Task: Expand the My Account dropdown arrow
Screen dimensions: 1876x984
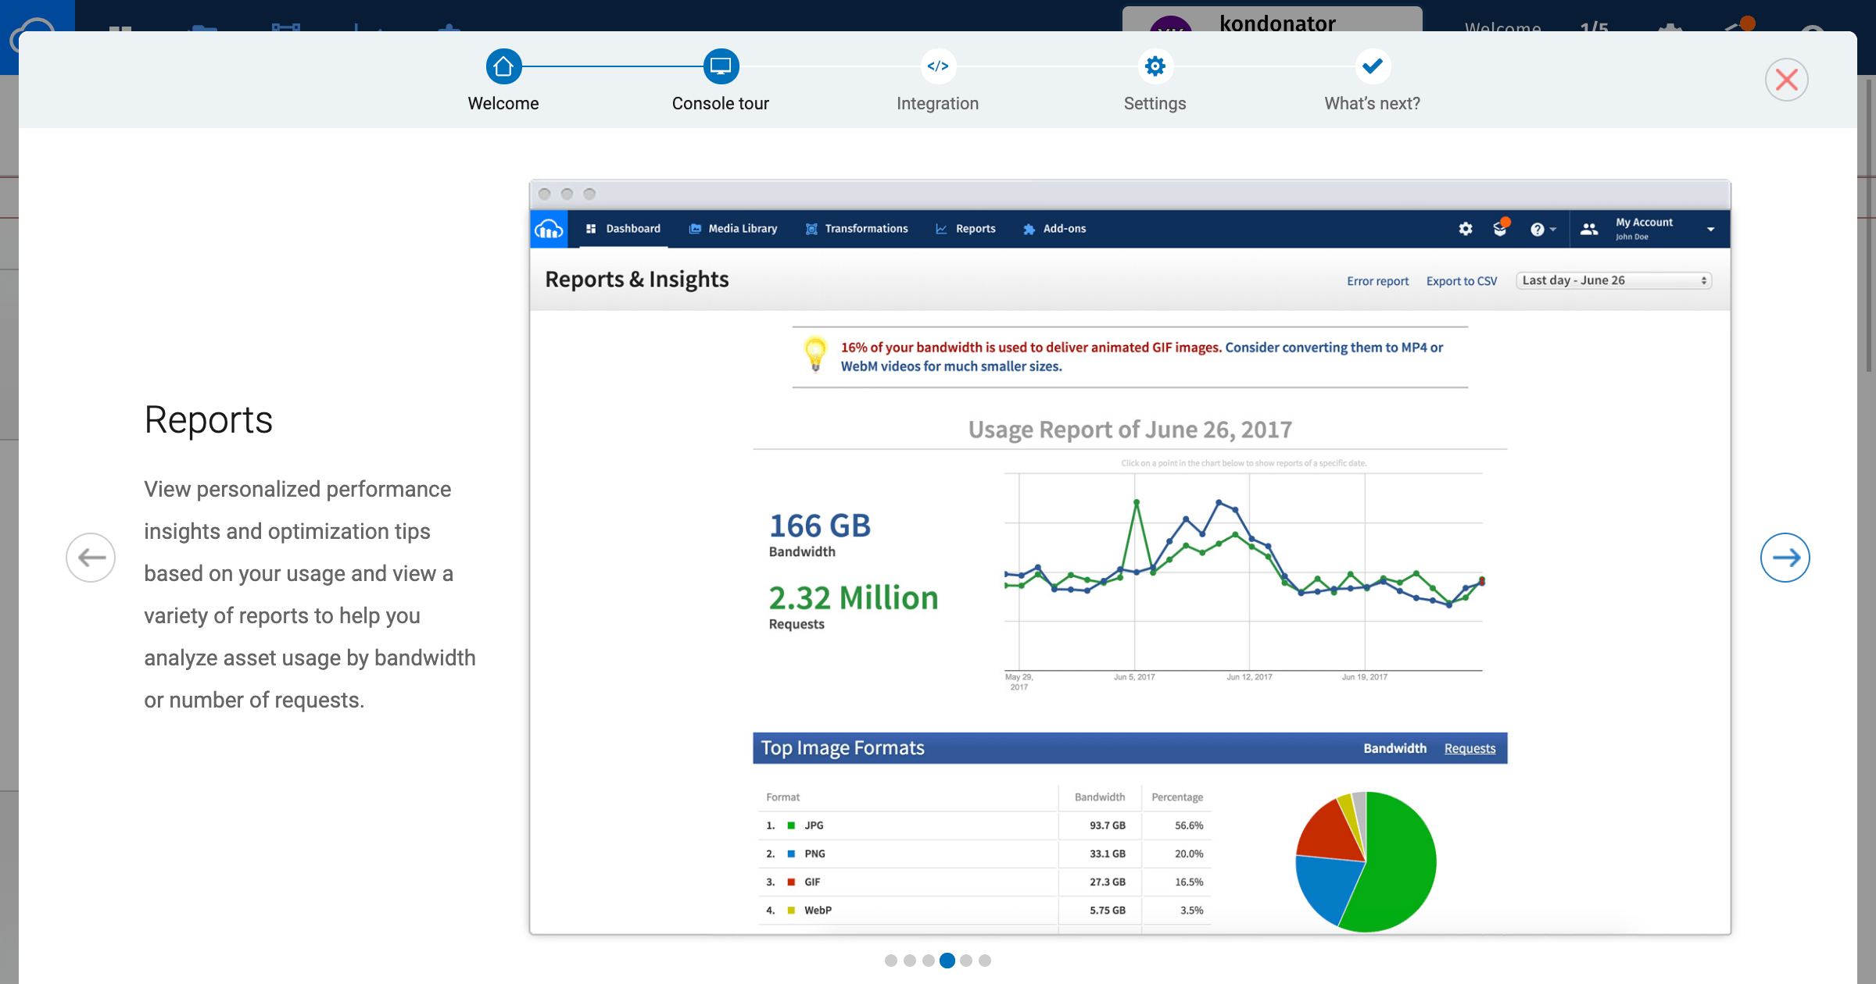Action: tap(1710, 230)
